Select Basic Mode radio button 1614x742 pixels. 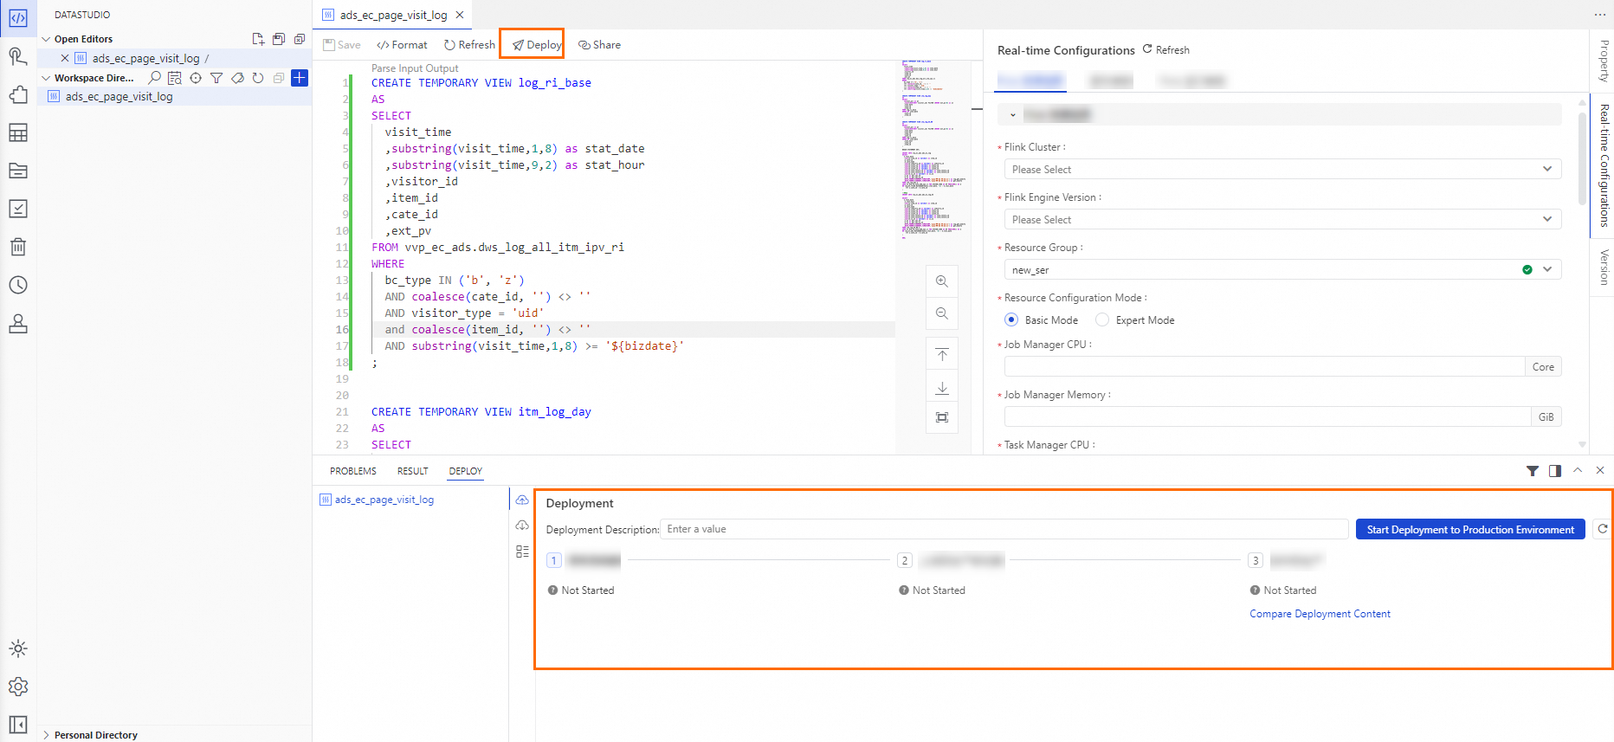1011,319
